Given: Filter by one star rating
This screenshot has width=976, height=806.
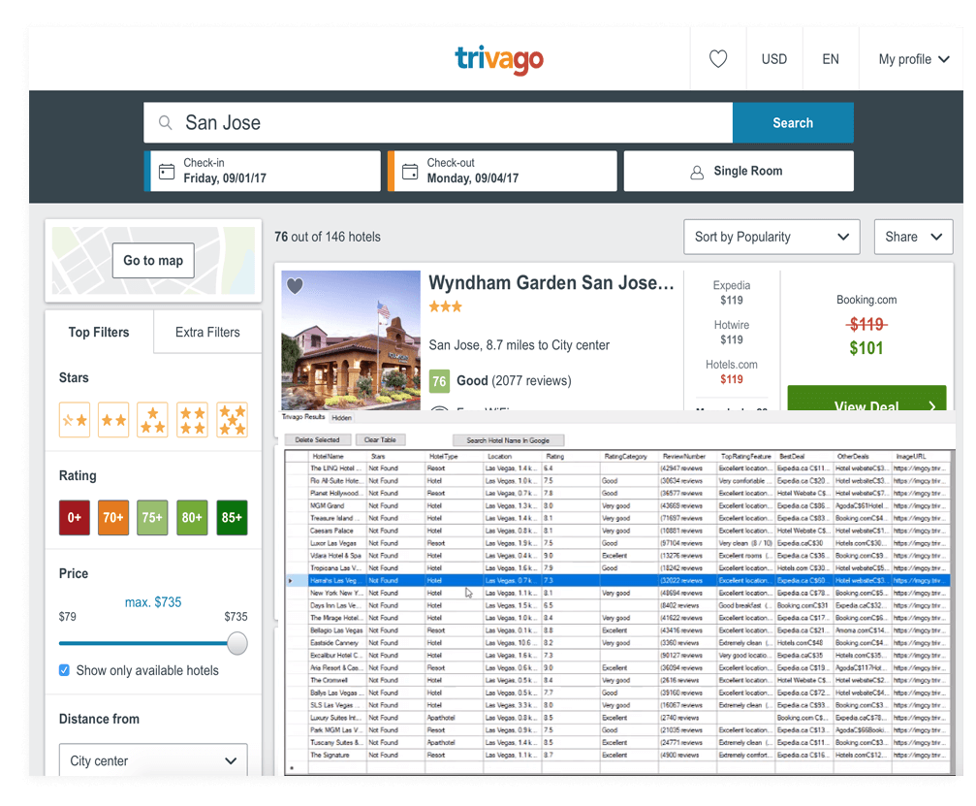Looking at the screenshot, I should [75, 420].
